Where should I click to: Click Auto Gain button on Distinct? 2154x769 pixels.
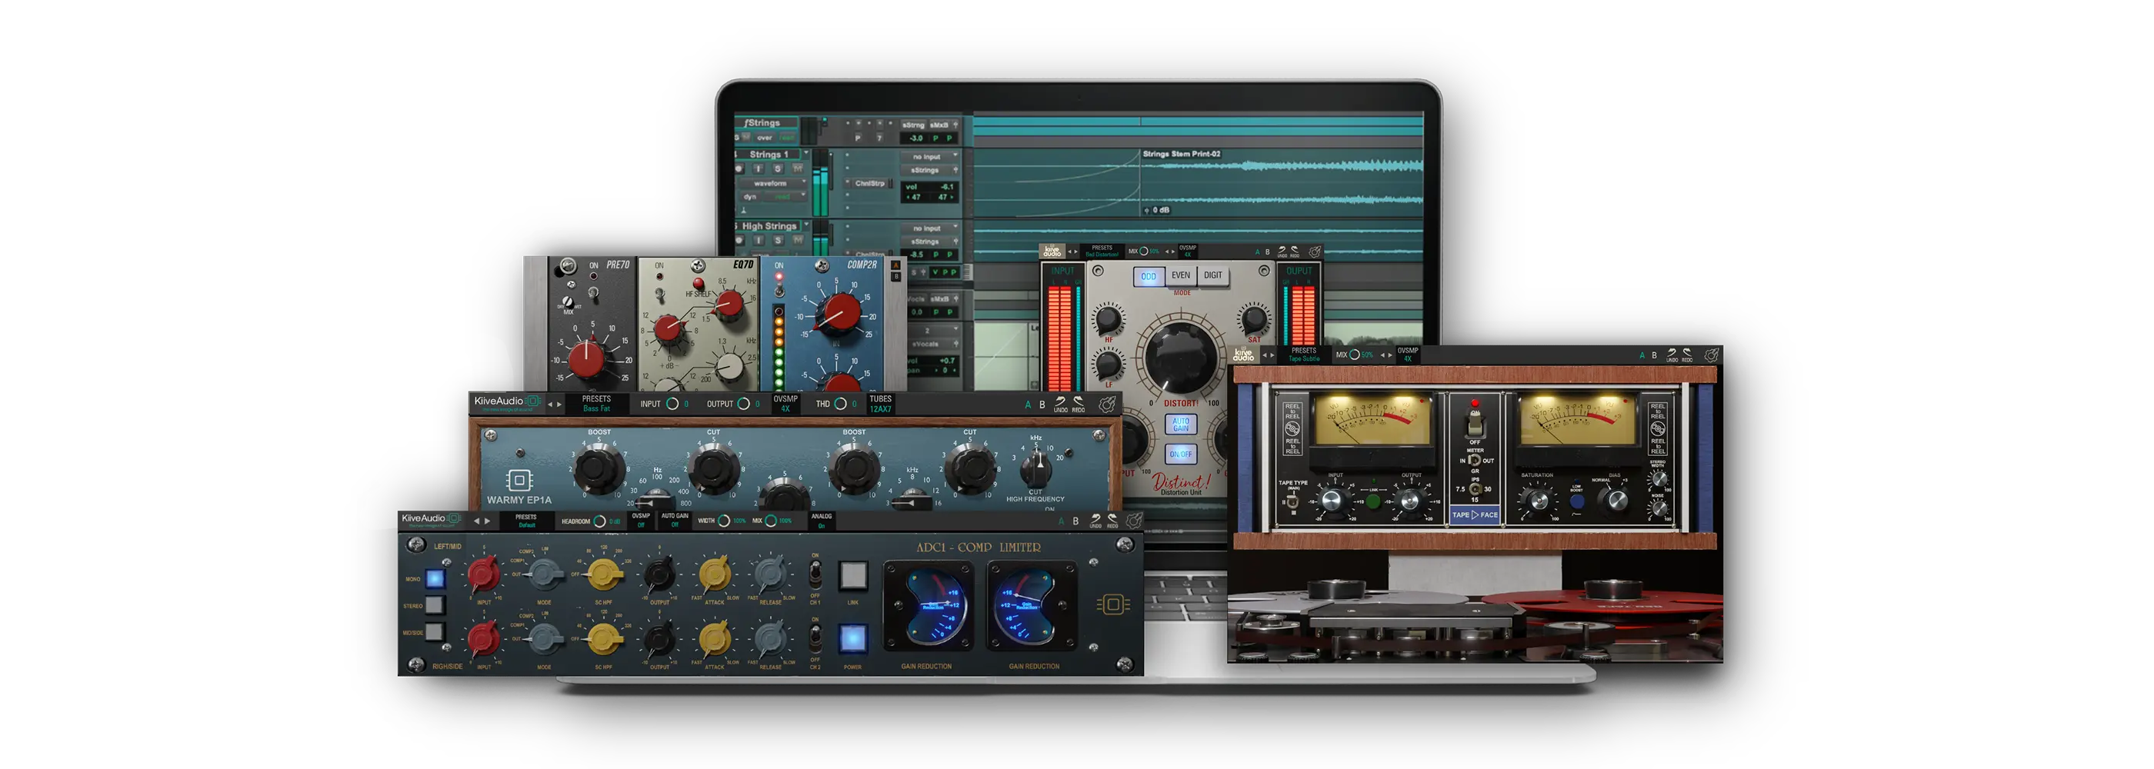click(x=1181, y=424)
